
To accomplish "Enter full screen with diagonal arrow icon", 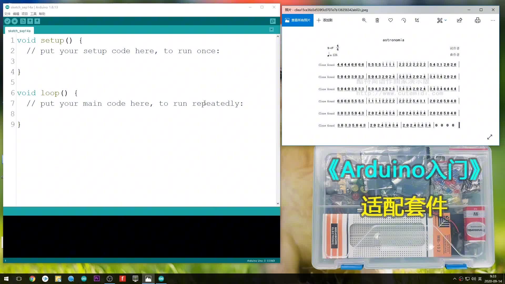I will coord(490,137).
